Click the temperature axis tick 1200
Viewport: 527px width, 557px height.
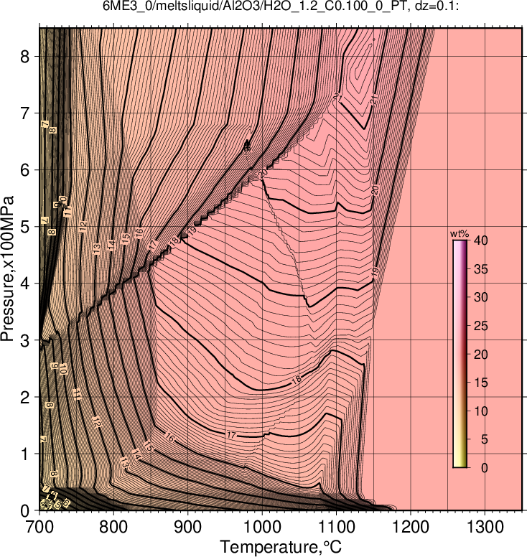411,527
